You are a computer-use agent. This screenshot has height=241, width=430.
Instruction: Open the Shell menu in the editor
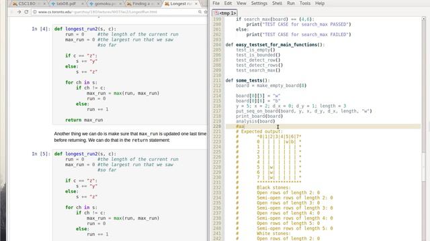(x=277, y=3)
